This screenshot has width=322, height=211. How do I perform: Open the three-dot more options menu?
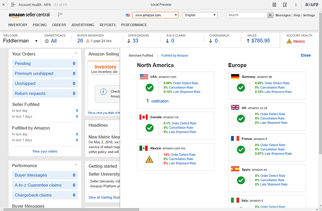click(296, 4)
